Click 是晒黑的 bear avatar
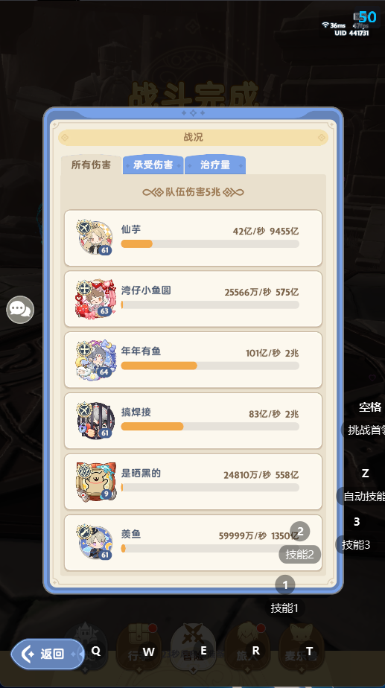Image resolution: width=385 pixels, height=688 pixels. point(95,481)
